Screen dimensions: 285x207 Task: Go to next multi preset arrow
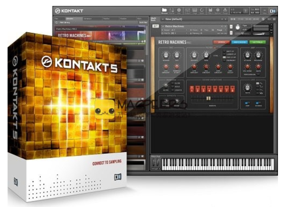[x=226, y=19]
